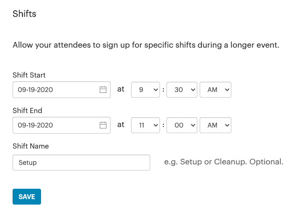Viewport: 292px width, 213px height.
Task: Change the Shift End AM/PM selector
Action: click(x=215, y=125)
